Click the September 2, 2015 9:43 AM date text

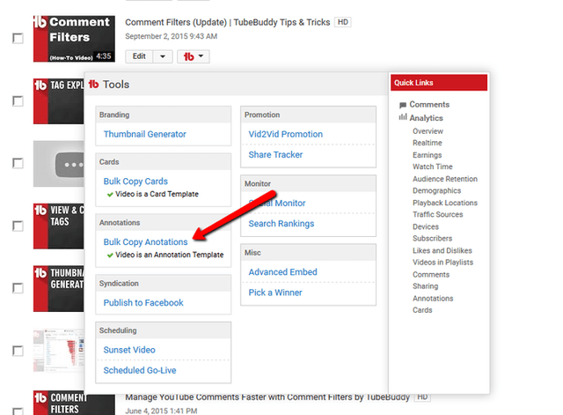coord(171,36)
